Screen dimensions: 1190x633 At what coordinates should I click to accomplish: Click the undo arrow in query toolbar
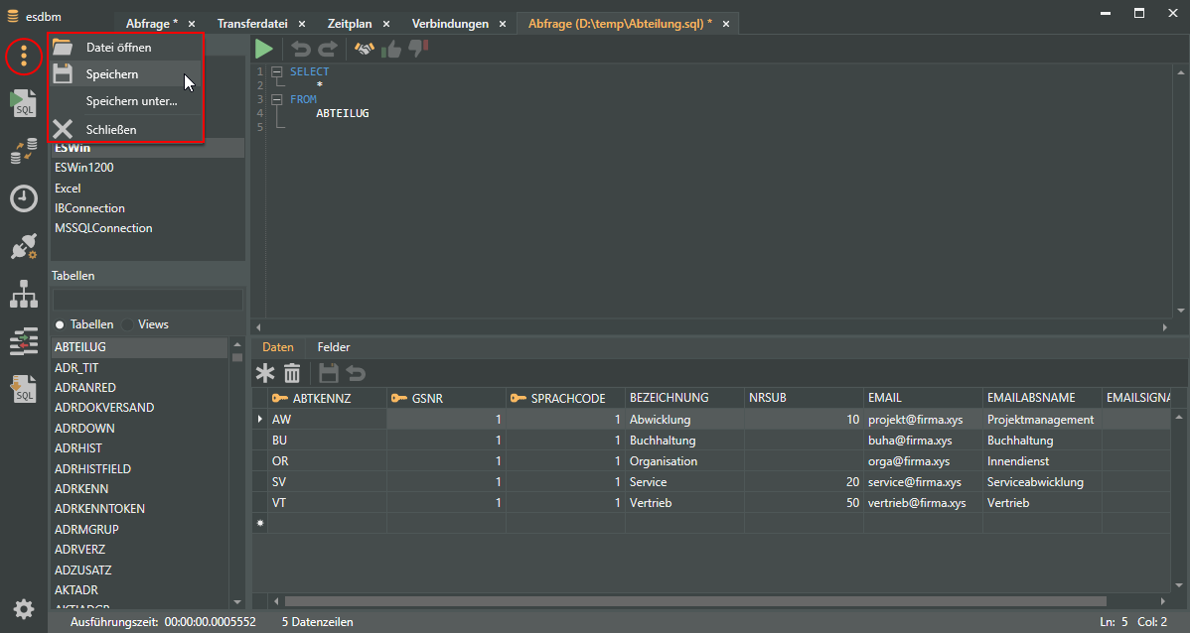tap(301, 50)
